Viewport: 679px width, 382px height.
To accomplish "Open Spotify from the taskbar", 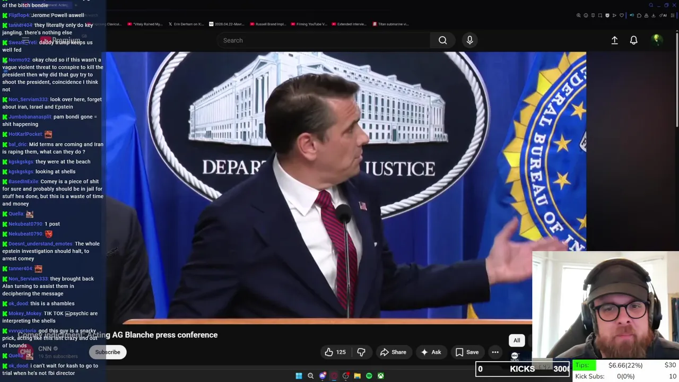I will coord(369,376).
